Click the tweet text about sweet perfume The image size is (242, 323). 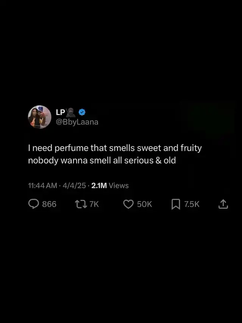(x=115, y=154)
